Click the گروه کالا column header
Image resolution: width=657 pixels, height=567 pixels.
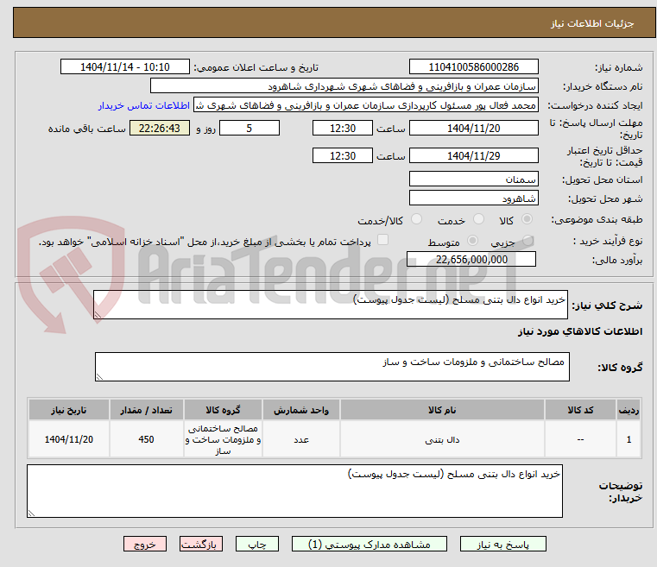(223, 410)
